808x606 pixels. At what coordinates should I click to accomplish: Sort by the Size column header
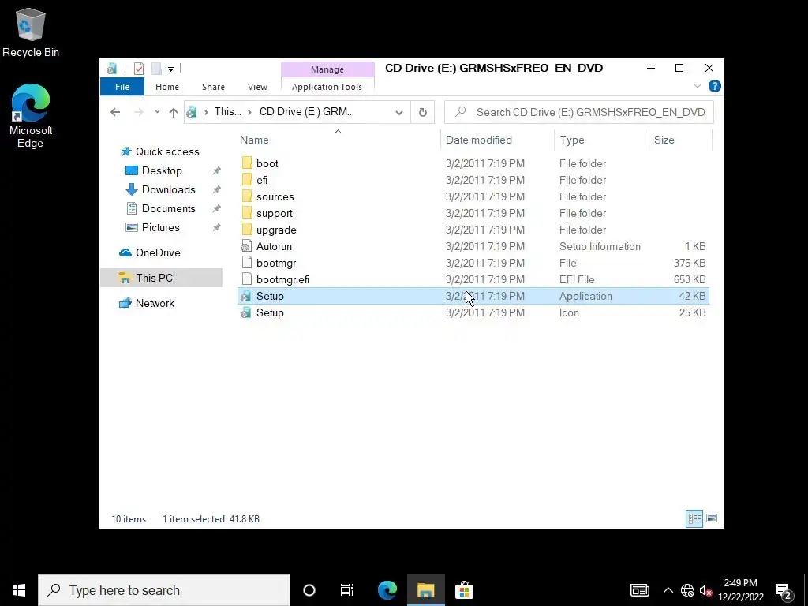pyautogui.click(x=664, y=140)
